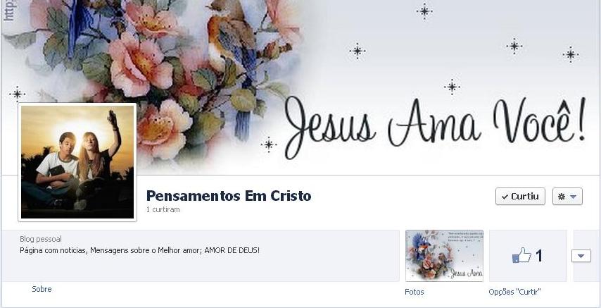Open the Opções "Curtir" label

[514, 292]
